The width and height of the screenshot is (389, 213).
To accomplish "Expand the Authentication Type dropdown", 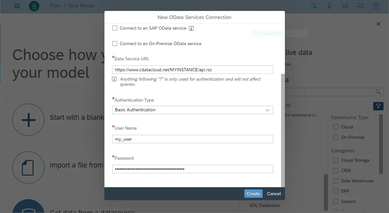I will [x=193, y=110].
